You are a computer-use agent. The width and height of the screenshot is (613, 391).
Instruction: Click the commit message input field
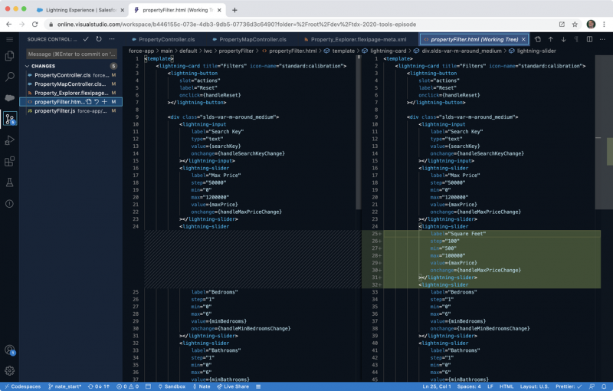click(71, 54)
